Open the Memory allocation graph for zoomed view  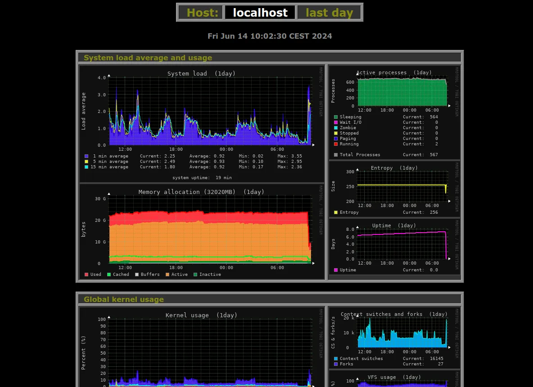tap(203, 229)
